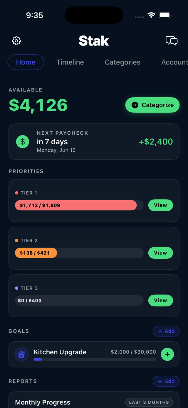Add a new goal
Screen dimensions: 188x408
point(166,331)
